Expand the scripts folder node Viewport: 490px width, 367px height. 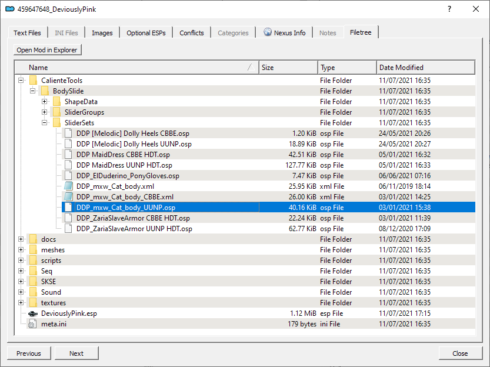pyautogui.click(x=21, y=261)
